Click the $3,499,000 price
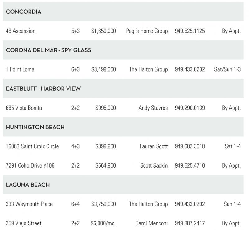This screenshot has height=230, width=249. pyautogui.click(x=104, y=69)
